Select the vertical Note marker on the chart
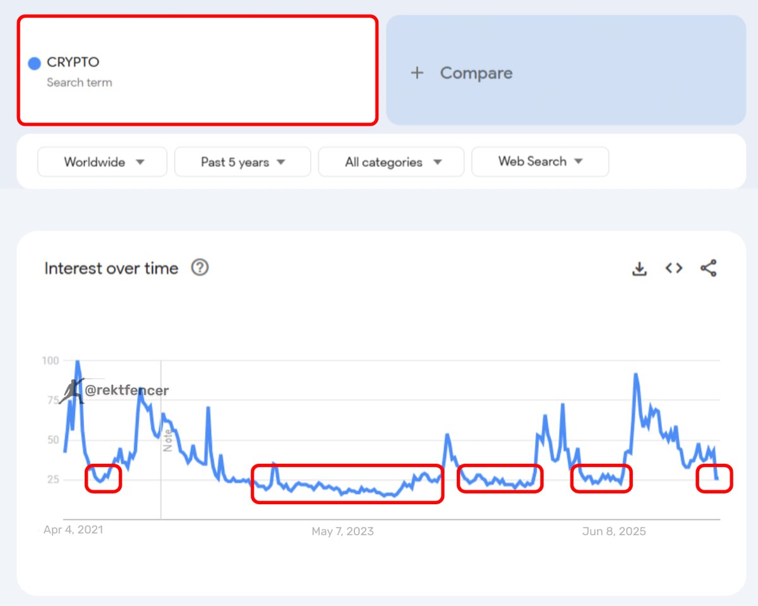This screenshot has width=758, height=606. point(167,440)
